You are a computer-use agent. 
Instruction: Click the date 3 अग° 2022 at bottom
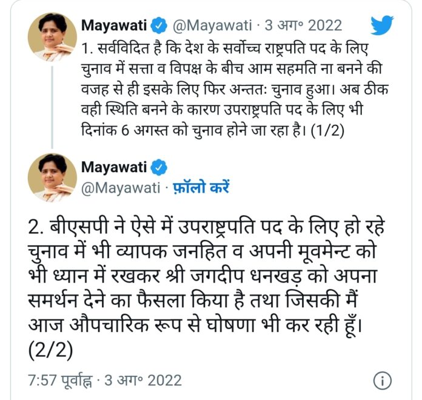click(143, 381)
